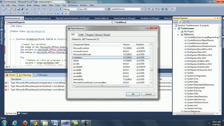224x126 pixels.
Task: Open the Server Explorer side panel
Action: click(x=1, y=37)
